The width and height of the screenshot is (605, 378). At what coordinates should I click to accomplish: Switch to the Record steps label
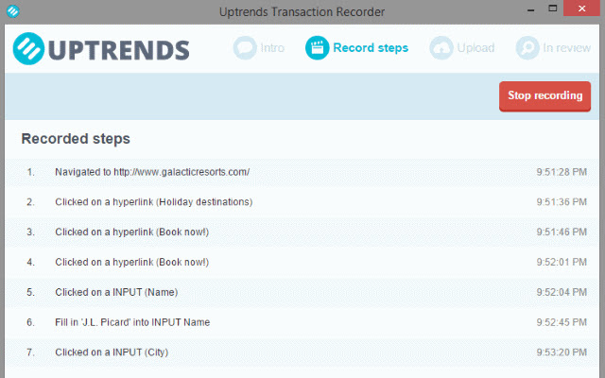coord(371,48)
